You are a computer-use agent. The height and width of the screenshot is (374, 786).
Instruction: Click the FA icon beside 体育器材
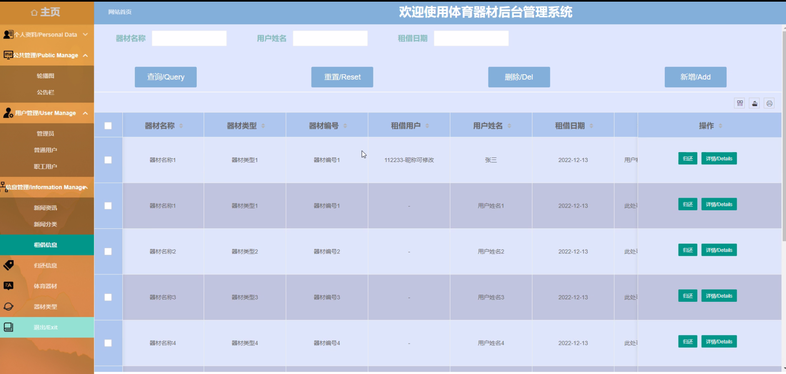[x=8, y=286]
